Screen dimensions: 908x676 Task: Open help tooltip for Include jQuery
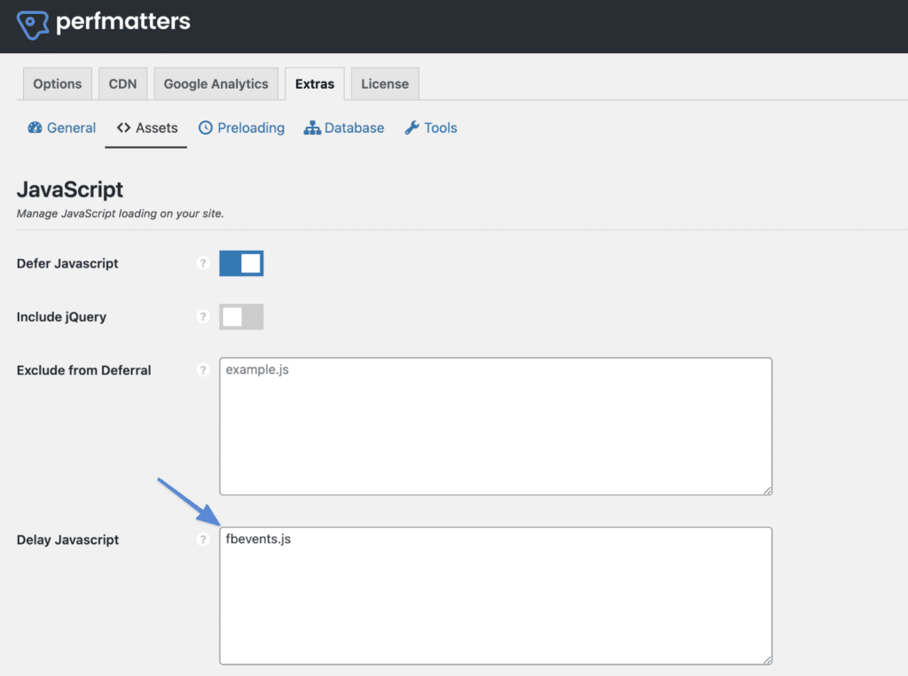(x=203, y=316)
